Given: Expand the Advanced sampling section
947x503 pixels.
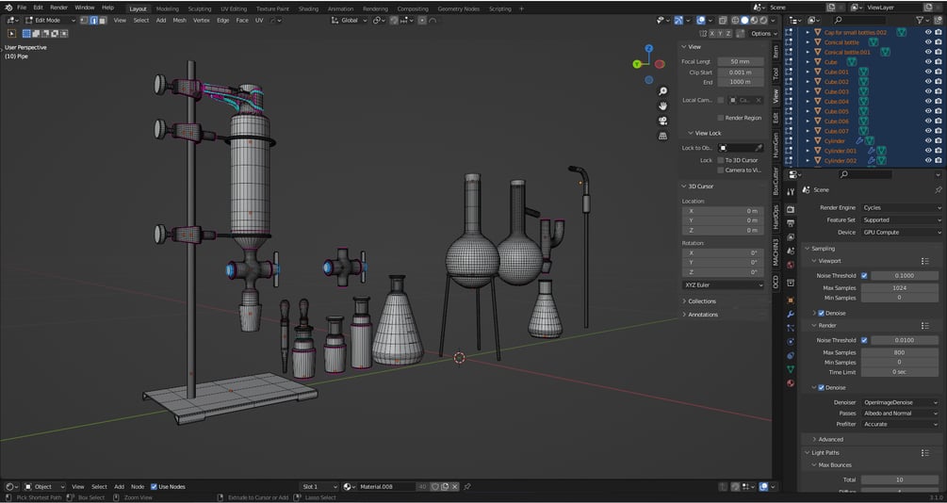Looking at the screenshot, I should [x=830, y=439].
